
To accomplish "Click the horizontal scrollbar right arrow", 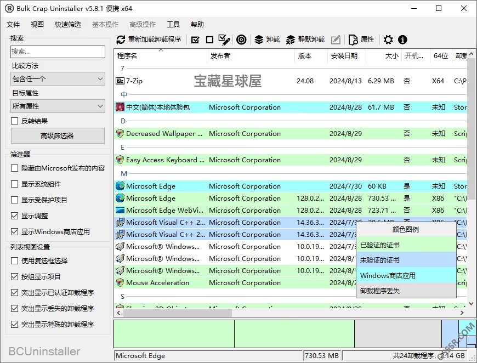I will pos(462,313).
